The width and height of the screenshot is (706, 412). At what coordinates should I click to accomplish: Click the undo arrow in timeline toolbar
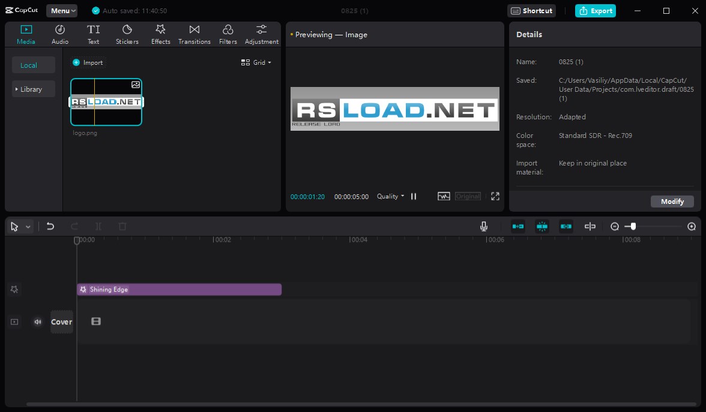(50, 226)
